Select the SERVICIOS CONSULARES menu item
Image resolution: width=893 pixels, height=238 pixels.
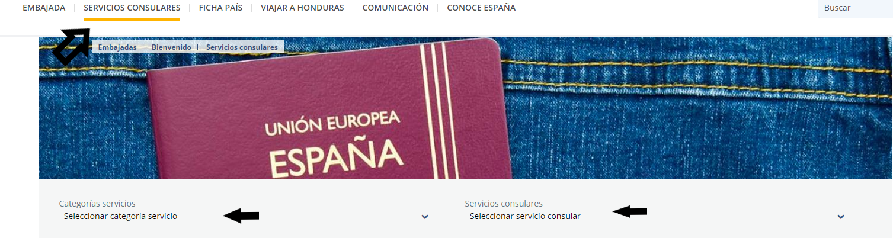132,8
